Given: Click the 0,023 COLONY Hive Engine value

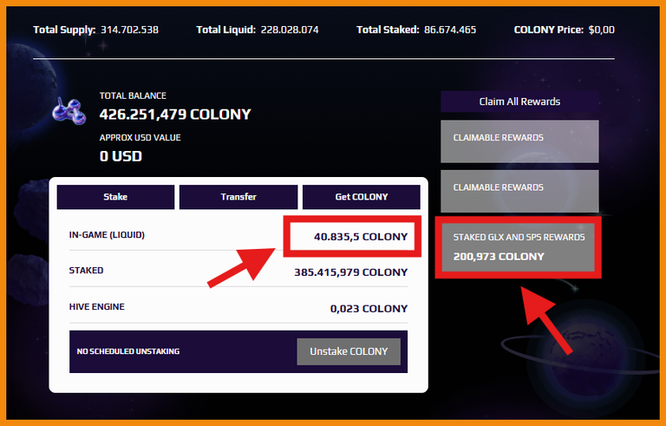Looking at the screenshot, I should [x=369, y=309].
